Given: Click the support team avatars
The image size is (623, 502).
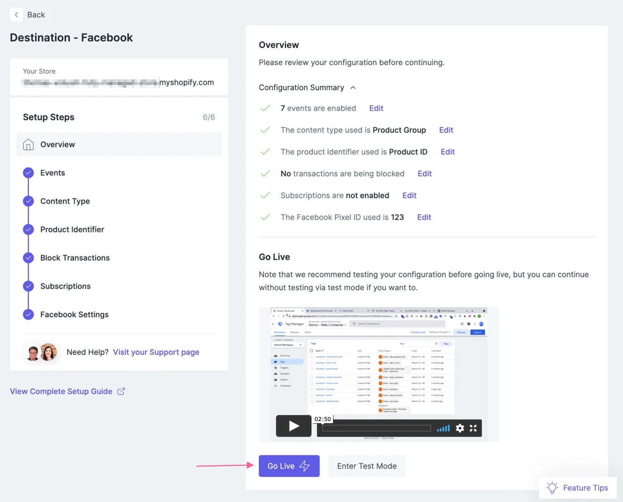Looking at the screenshot, I should (x=41, y=352).
